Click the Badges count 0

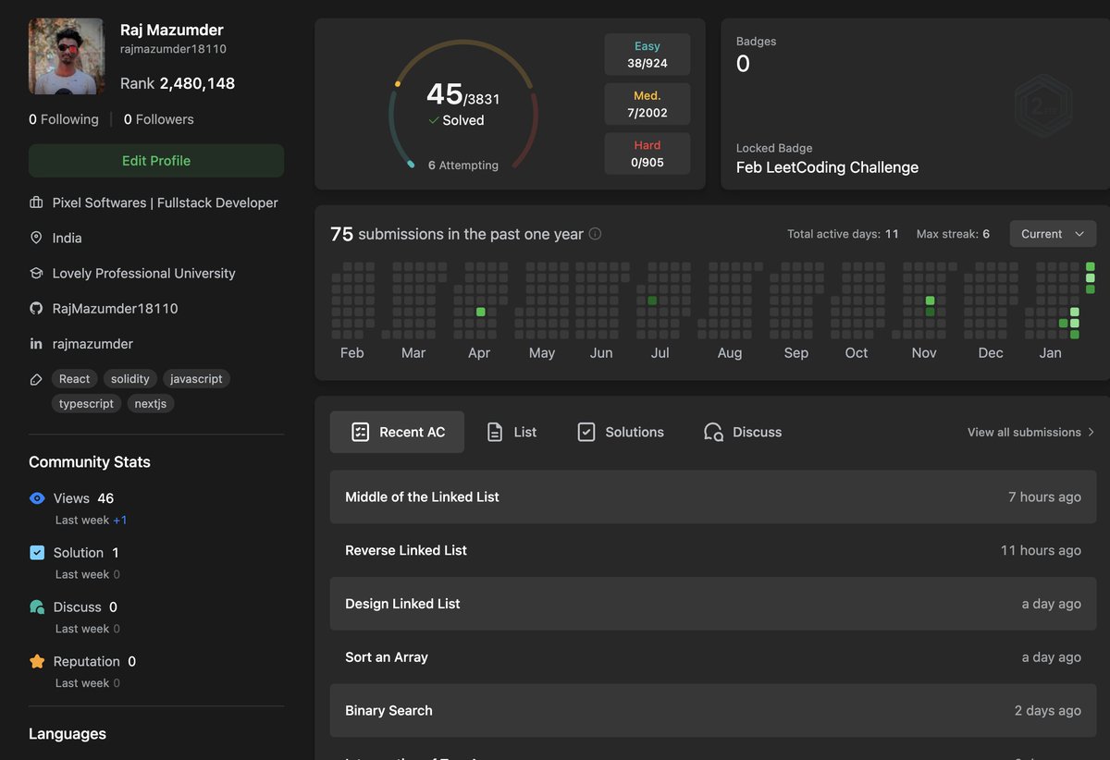pos(743,64)
